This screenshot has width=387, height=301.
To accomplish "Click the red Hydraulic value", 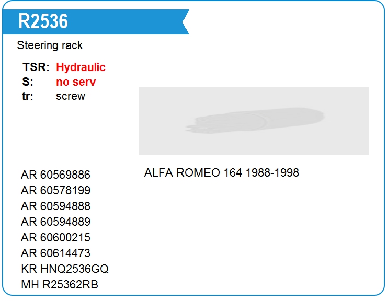I will pos(81,67).
